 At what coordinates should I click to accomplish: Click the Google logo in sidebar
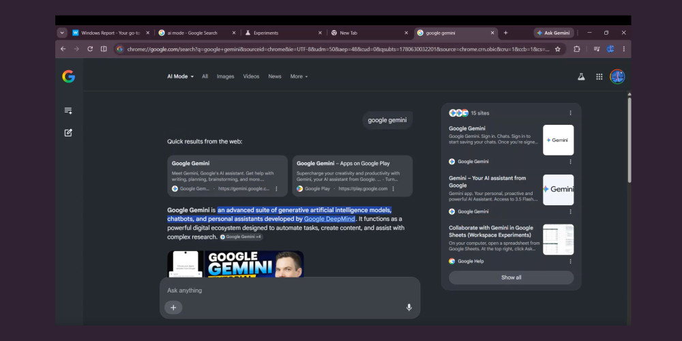[x=68, y=76]
